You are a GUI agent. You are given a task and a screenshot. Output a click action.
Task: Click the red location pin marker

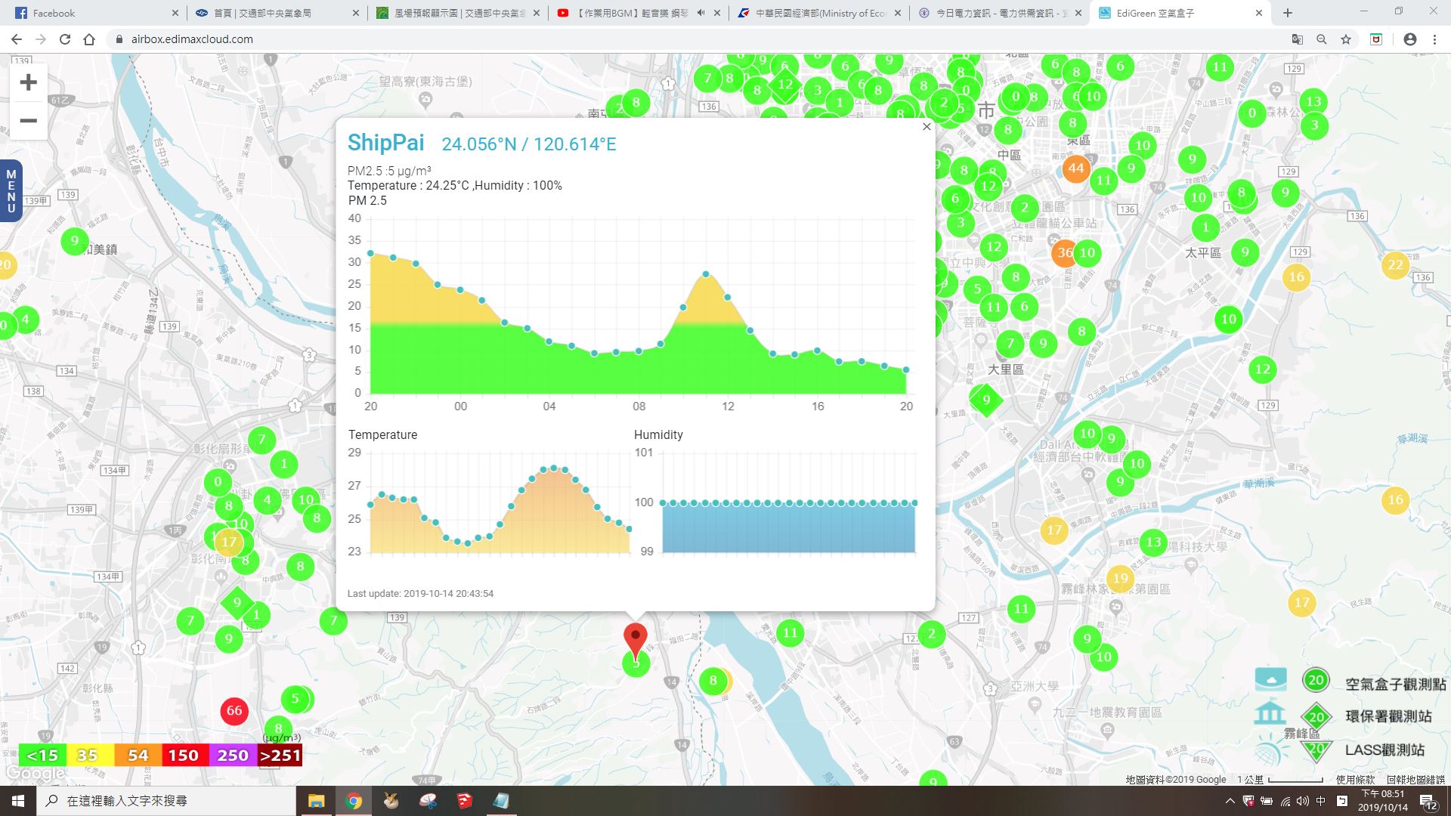tap(636, 639)
